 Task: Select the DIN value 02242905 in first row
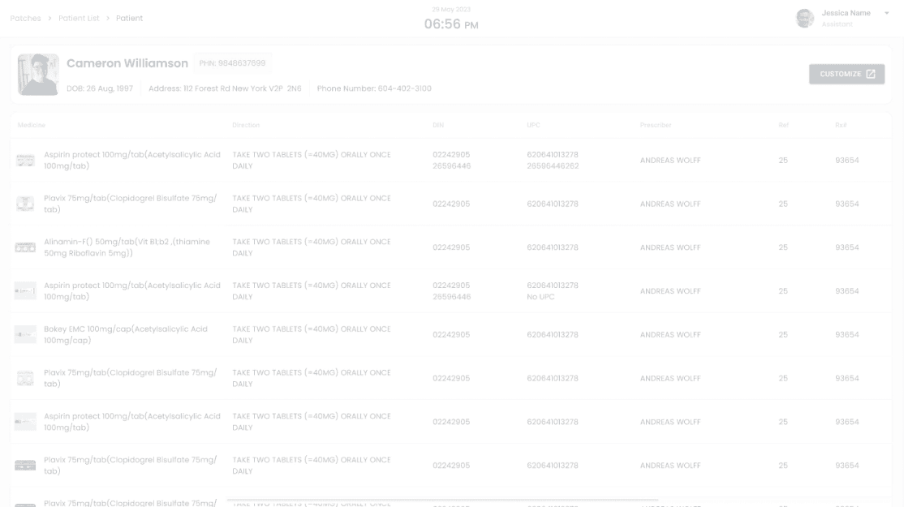click(x=452, y=154)
